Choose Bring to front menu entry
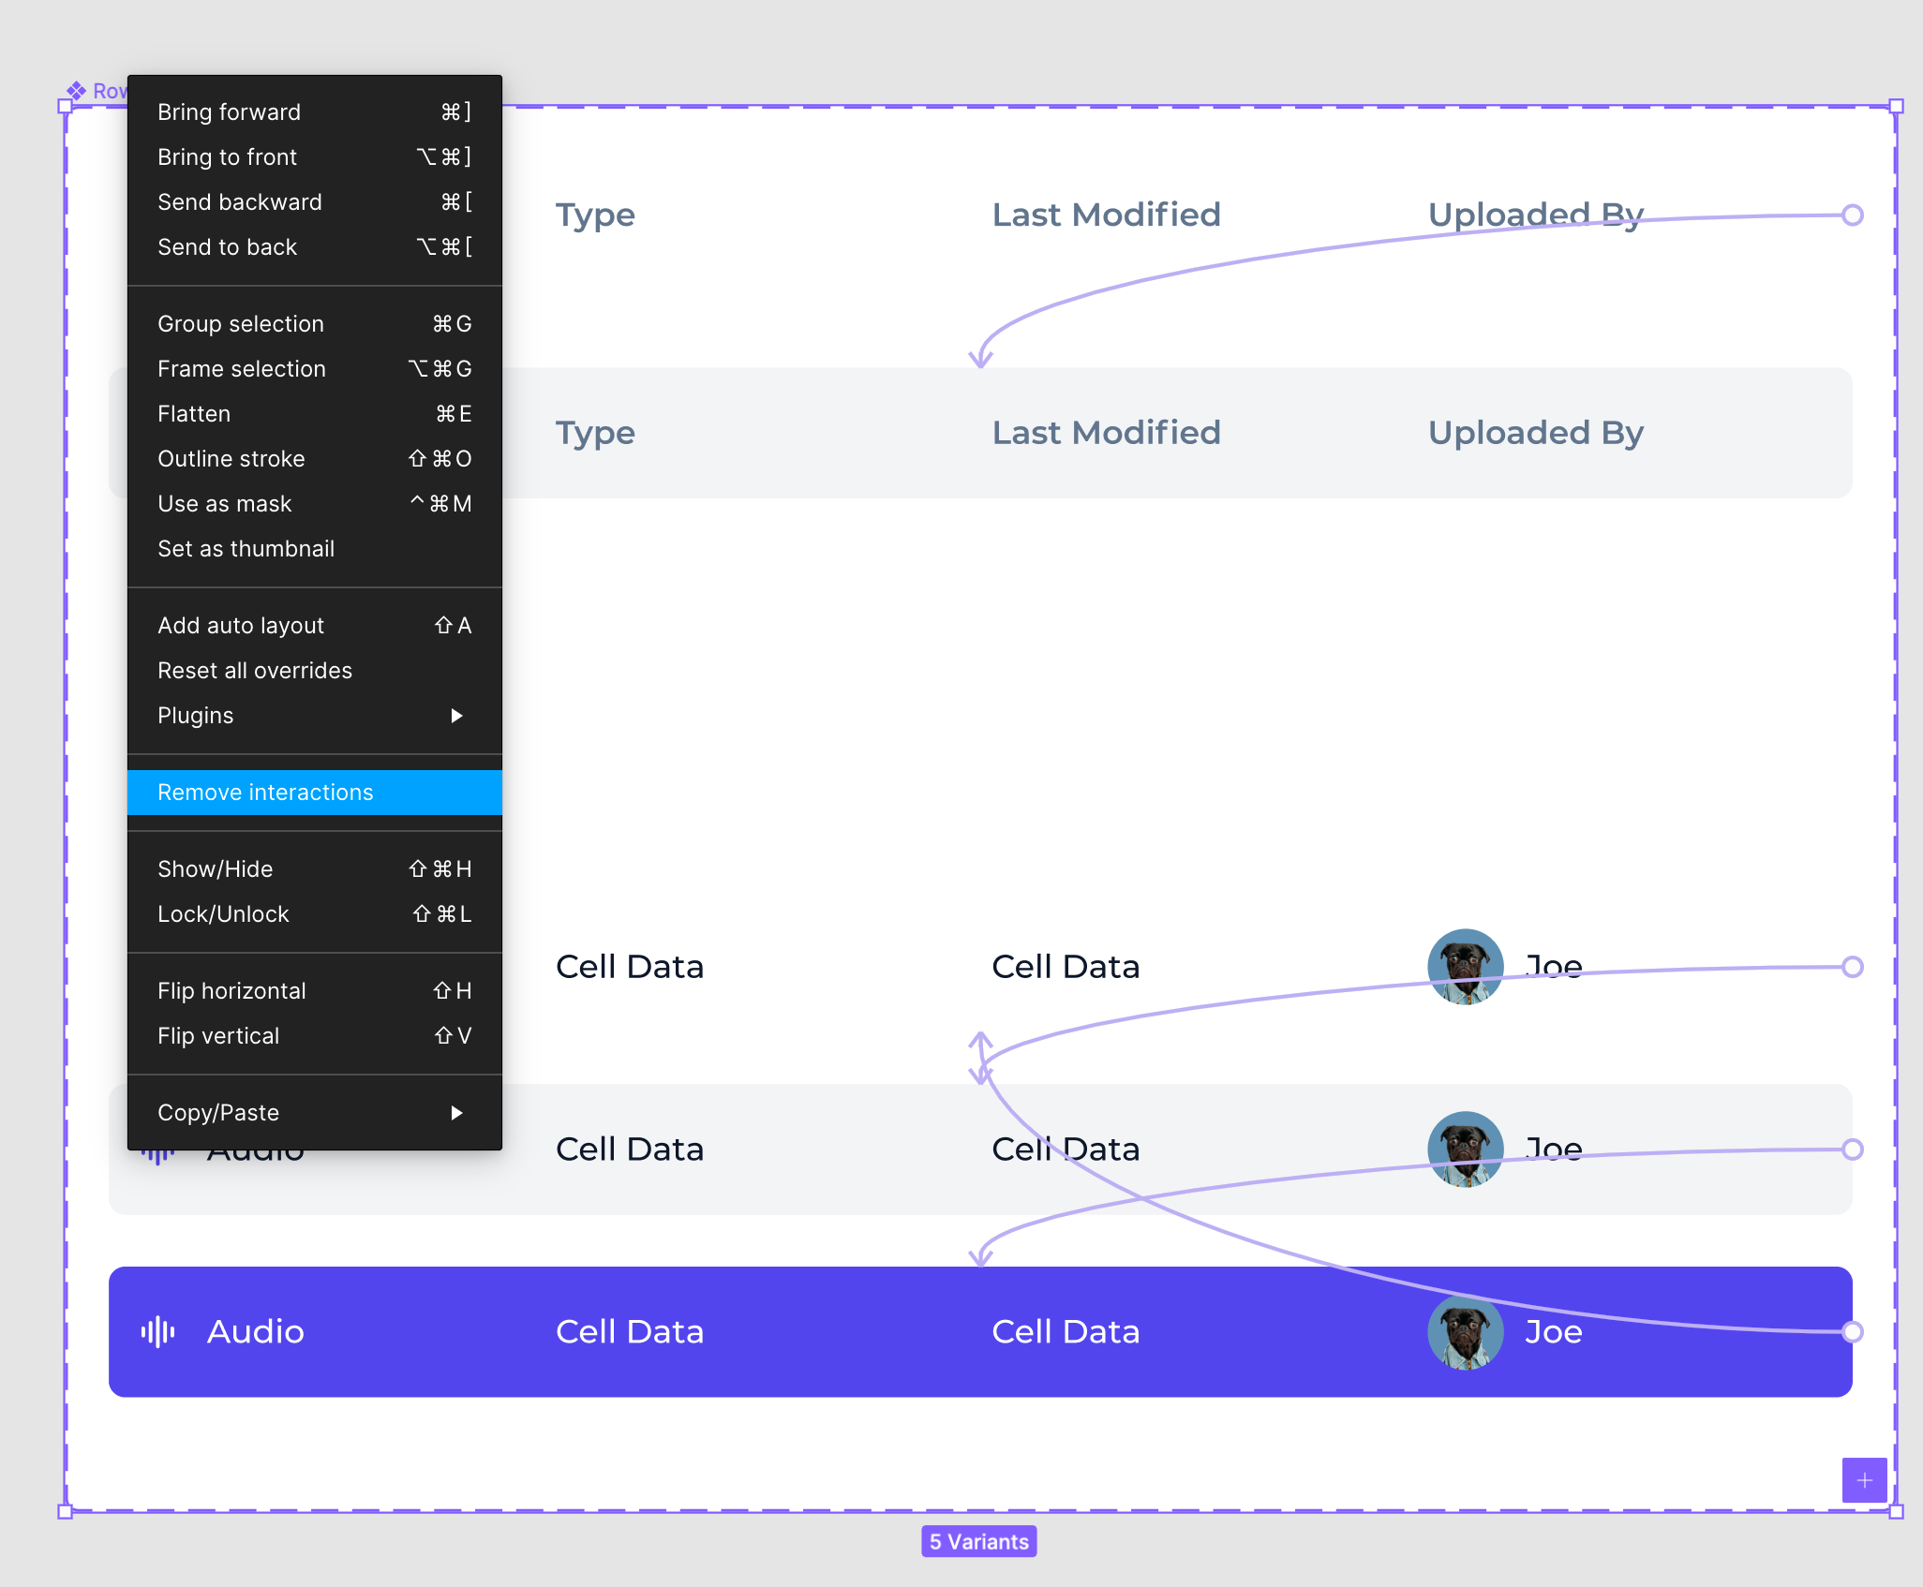1923x1587 pixels. pos(314,157)
